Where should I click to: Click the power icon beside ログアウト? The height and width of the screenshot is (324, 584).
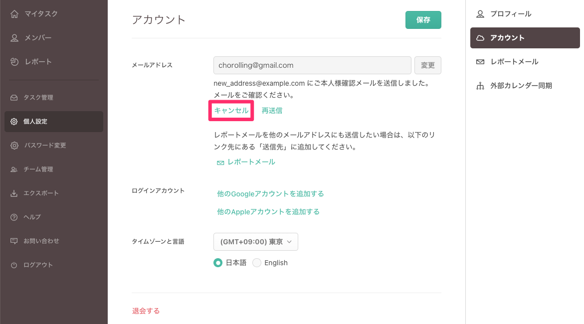tap(14, 265)
